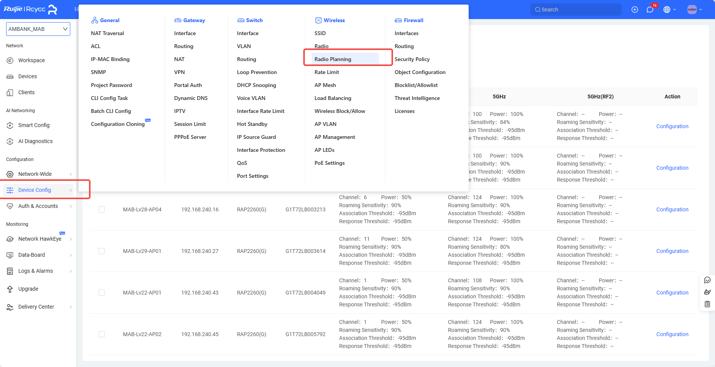Viewport: 715px width, 367px height.
Task: Tick the checkbox for MAB-Lv22-AP02
Action: click(x=102, y=334)
